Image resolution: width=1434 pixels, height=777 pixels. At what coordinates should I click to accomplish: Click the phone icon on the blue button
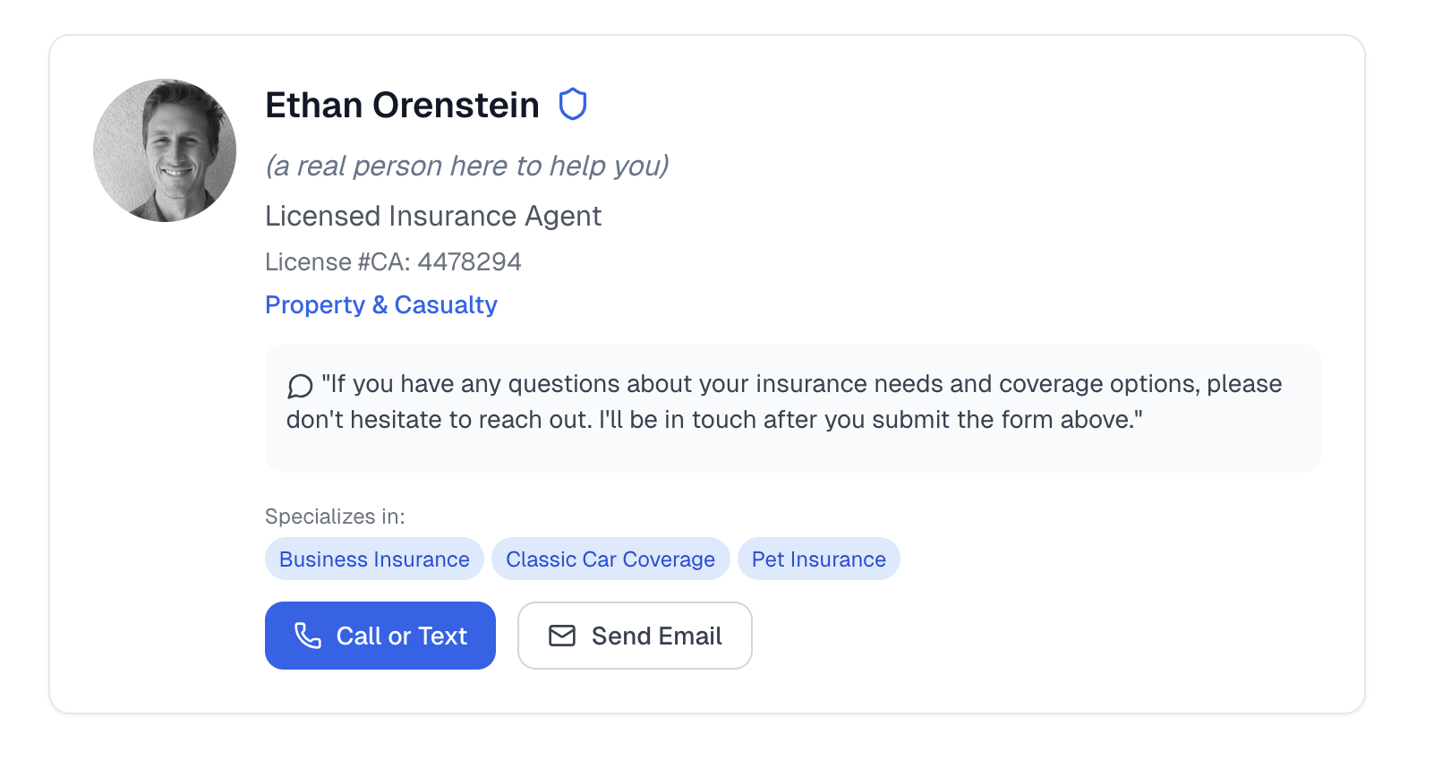tap(308, 636)
